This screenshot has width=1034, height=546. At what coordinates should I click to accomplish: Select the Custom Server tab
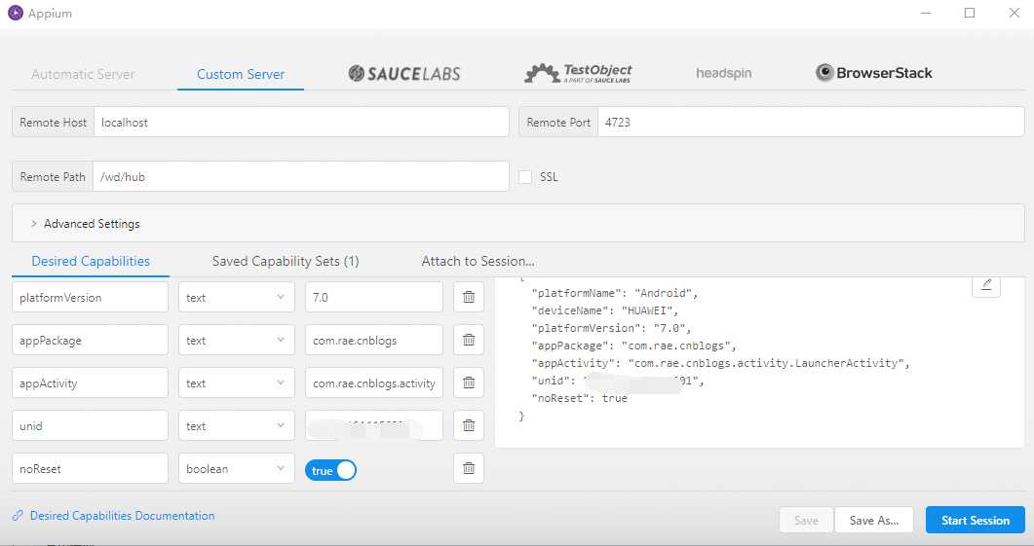point(241,74)
